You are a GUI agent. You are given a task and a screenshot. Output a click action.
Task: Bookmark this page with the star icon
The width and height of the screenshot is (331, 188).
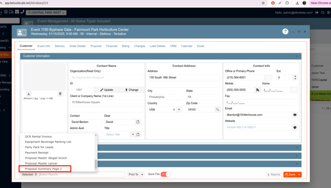(263, 3)
